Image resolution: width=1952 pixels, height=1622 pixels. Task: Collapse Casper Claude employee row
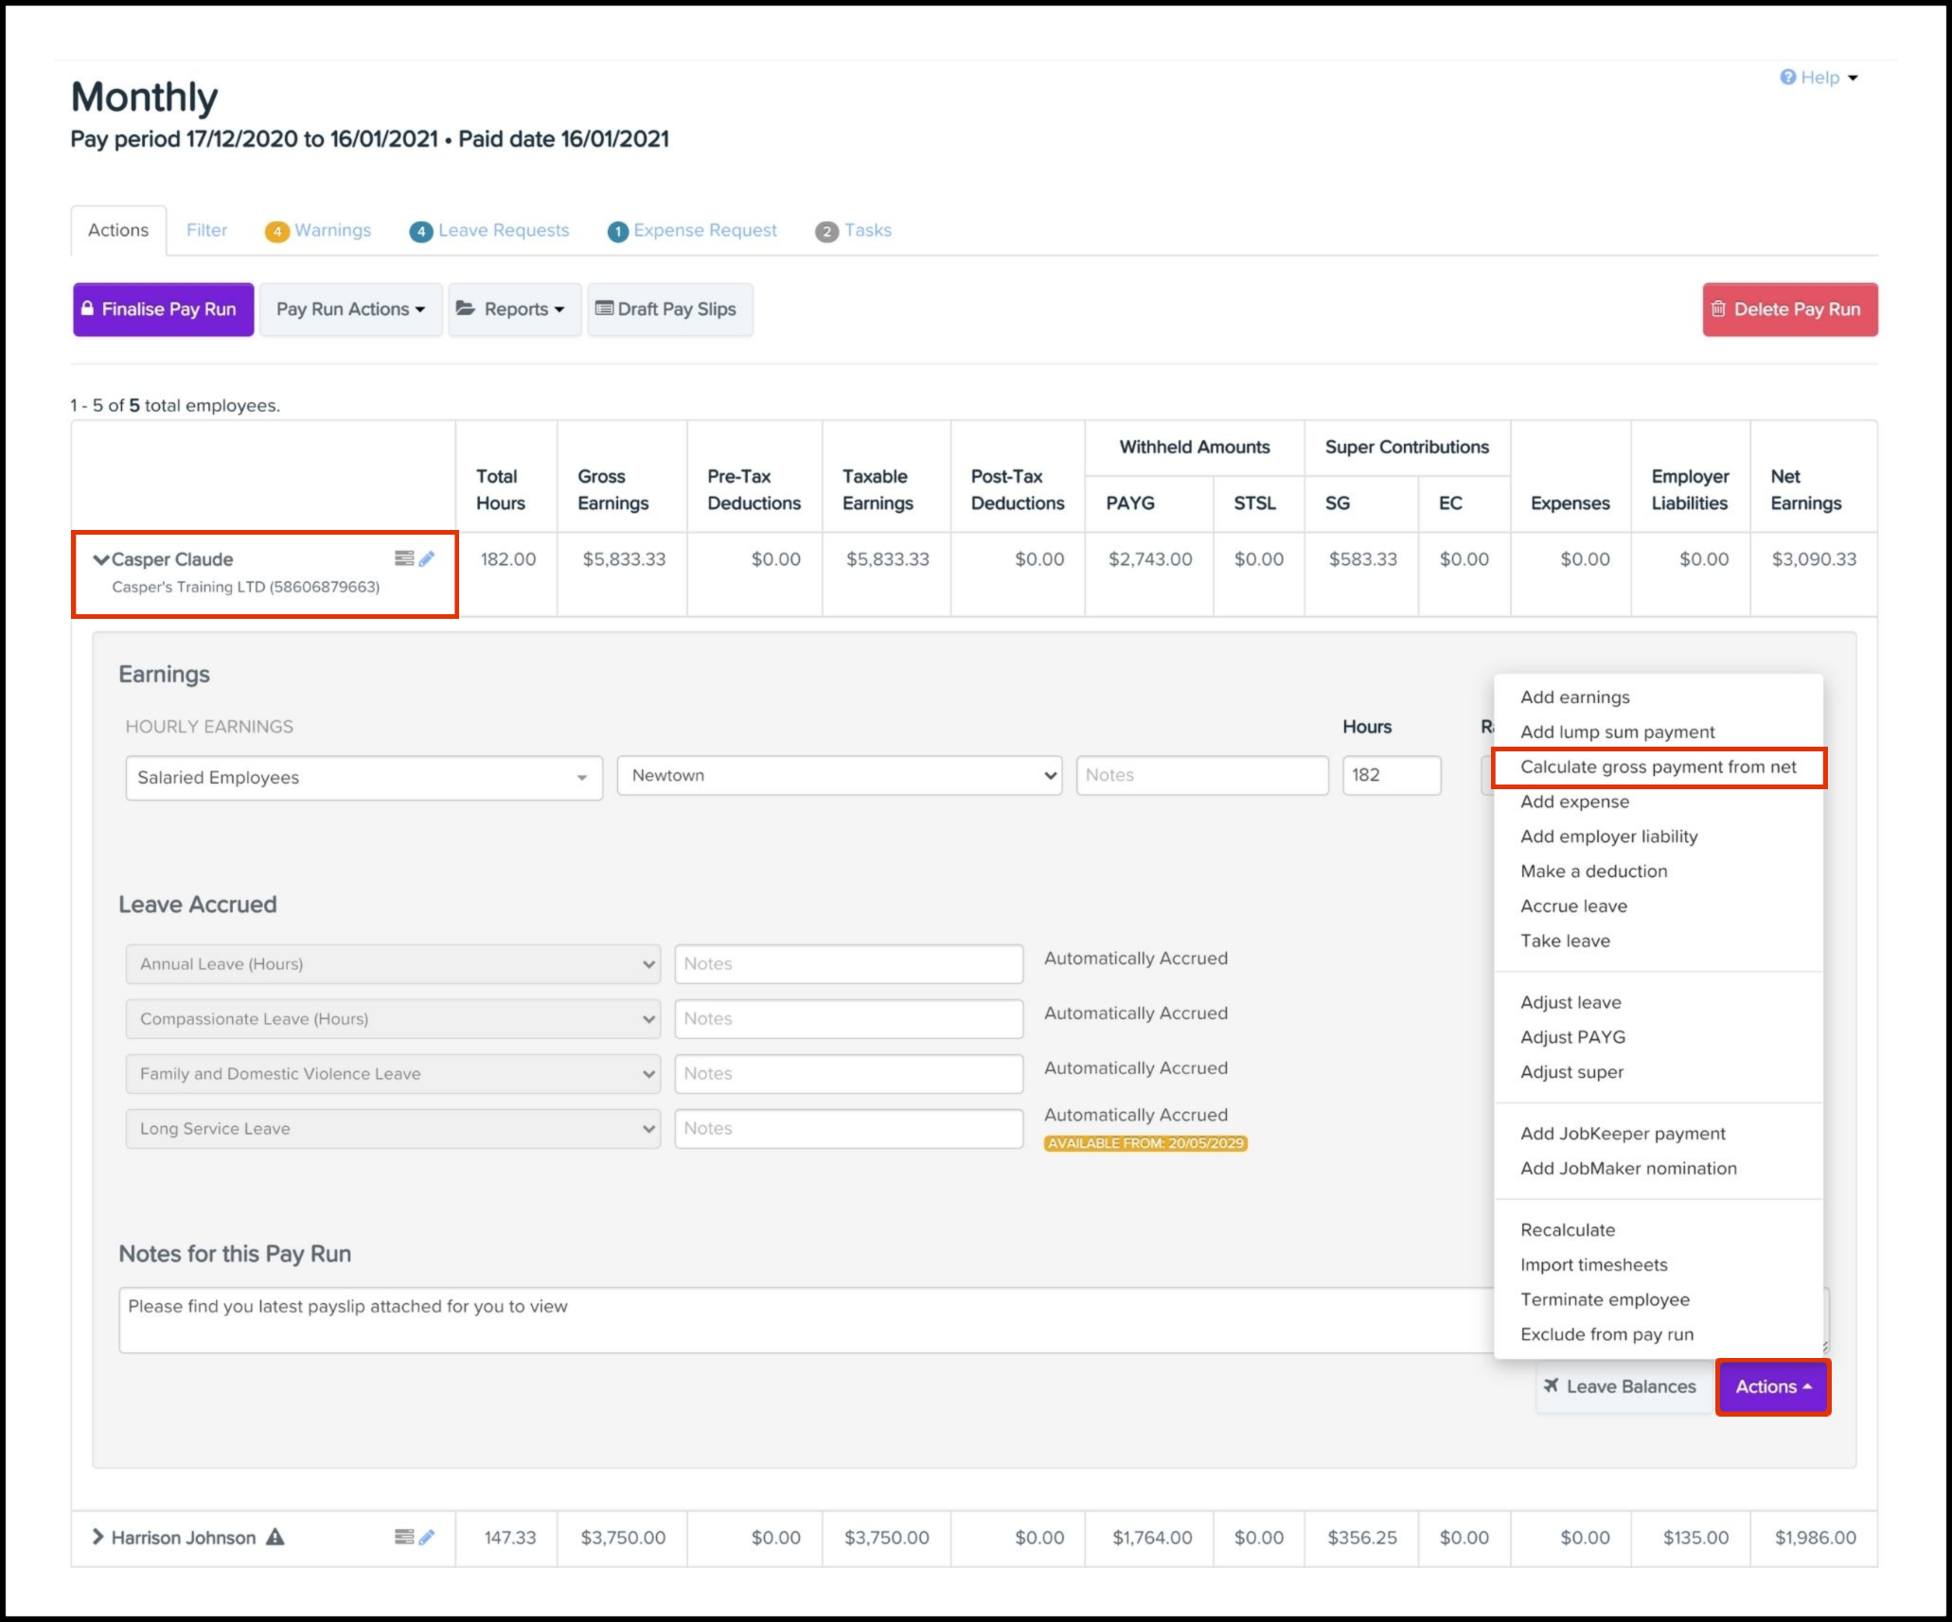(x=100, y=559)
